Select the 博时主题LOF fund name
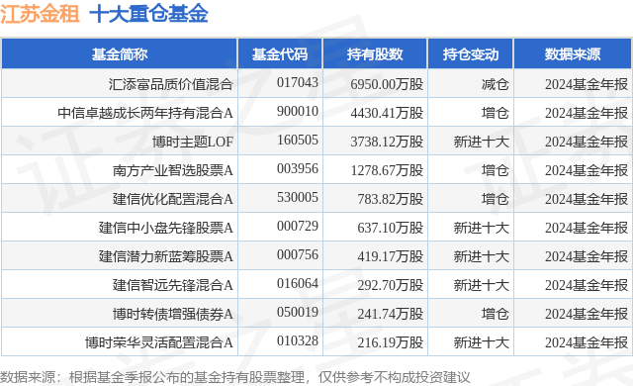This screenshot has height=386, width=633. [193, 142]
